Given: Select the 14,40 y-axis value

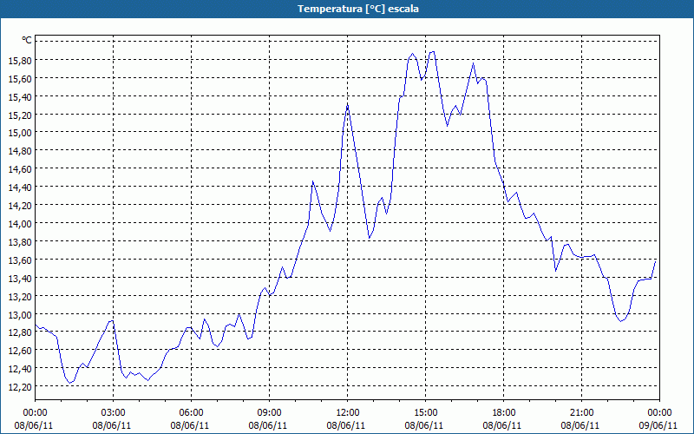Looking at the screenshot, I should pyautogui.click(x=20, y=187).
